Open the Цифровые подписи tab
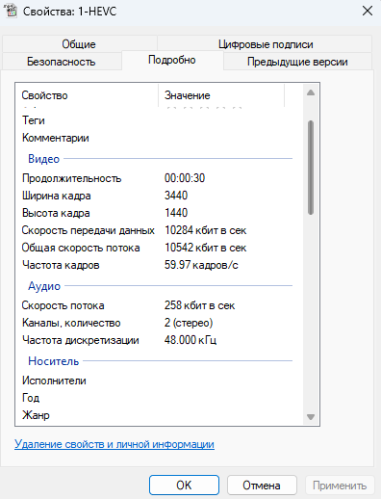Viewport: 381px width, 499px height. (x=266, y=44)
